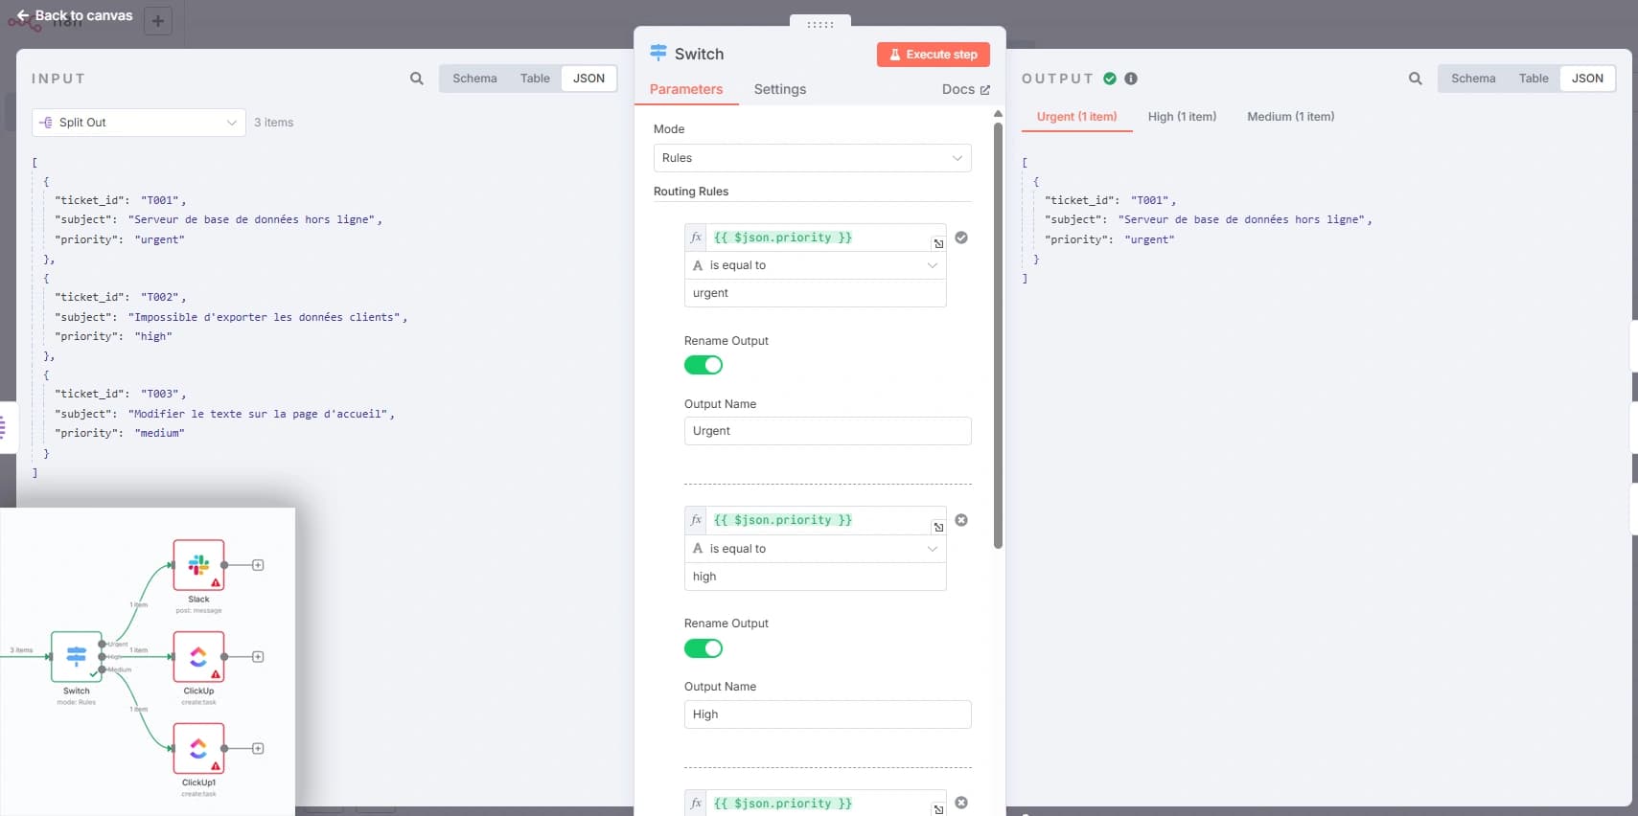Viewport: 1638px width, 816px height.
Task: Click the Slack node in the mini canvas
Action: [198, 565]
